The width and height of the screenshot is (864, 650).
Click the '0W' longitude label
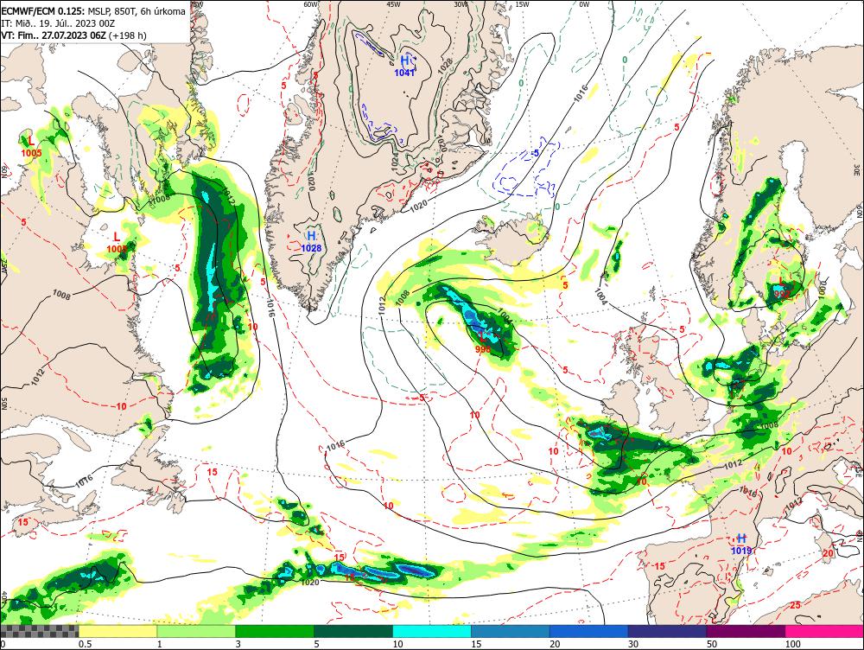(584, 3)
